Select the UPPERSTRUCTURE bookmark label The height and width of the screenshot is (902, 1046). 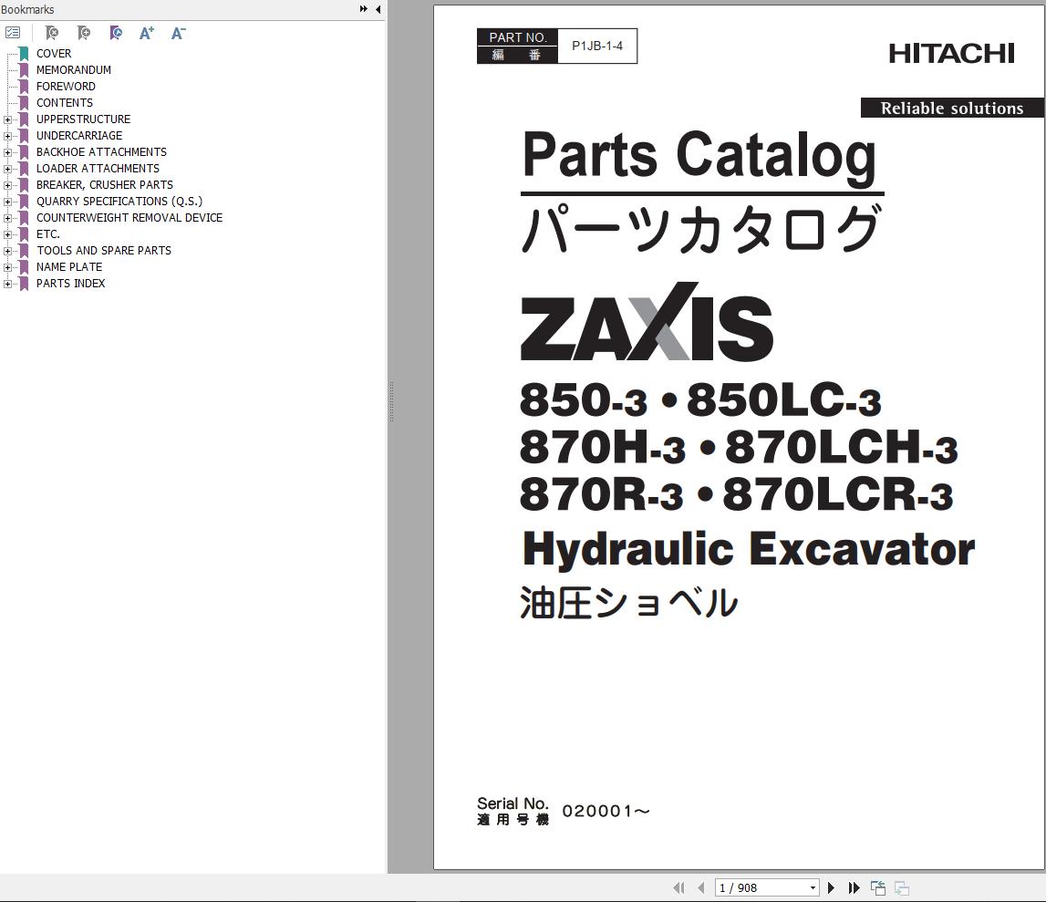(x=83, y=119)
